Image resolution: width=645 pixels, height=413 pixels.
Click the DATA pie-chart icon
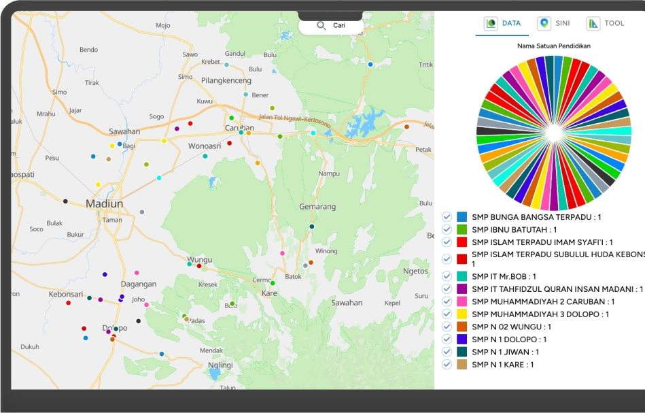pos(491,24)
